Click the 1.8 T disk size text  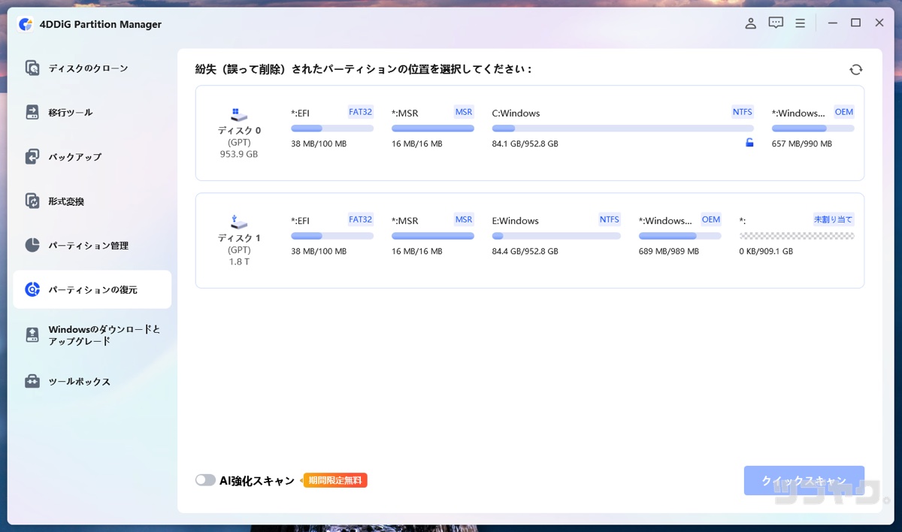239,261
